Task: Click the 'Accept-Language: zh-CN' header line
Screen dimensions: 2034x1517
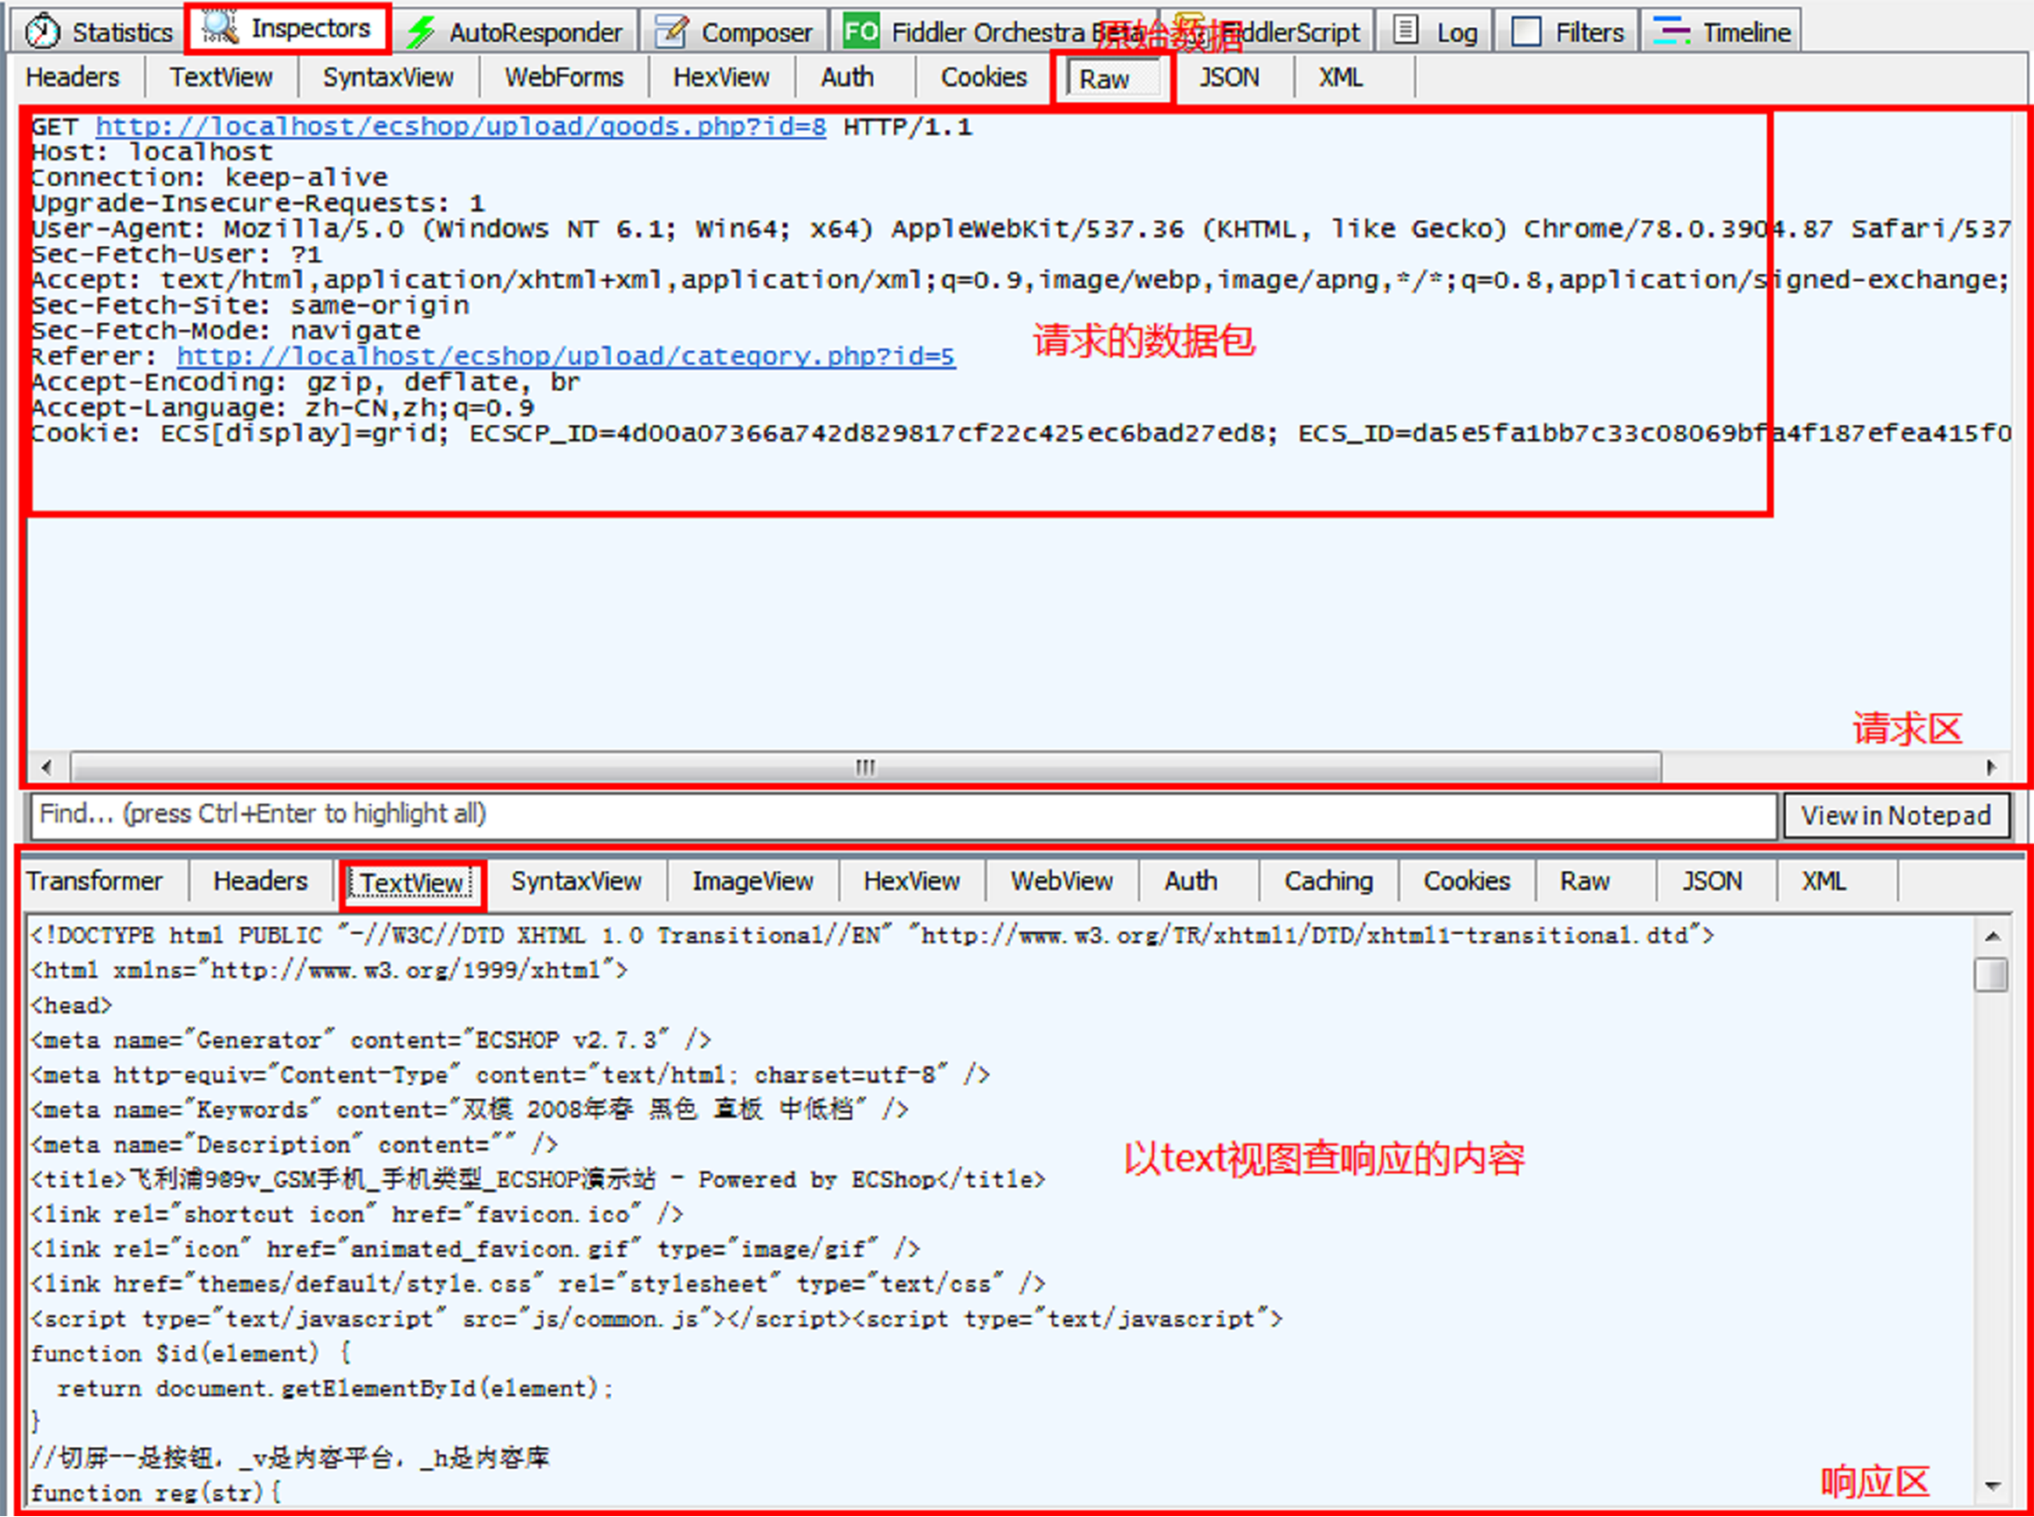Action: (282, 407)
